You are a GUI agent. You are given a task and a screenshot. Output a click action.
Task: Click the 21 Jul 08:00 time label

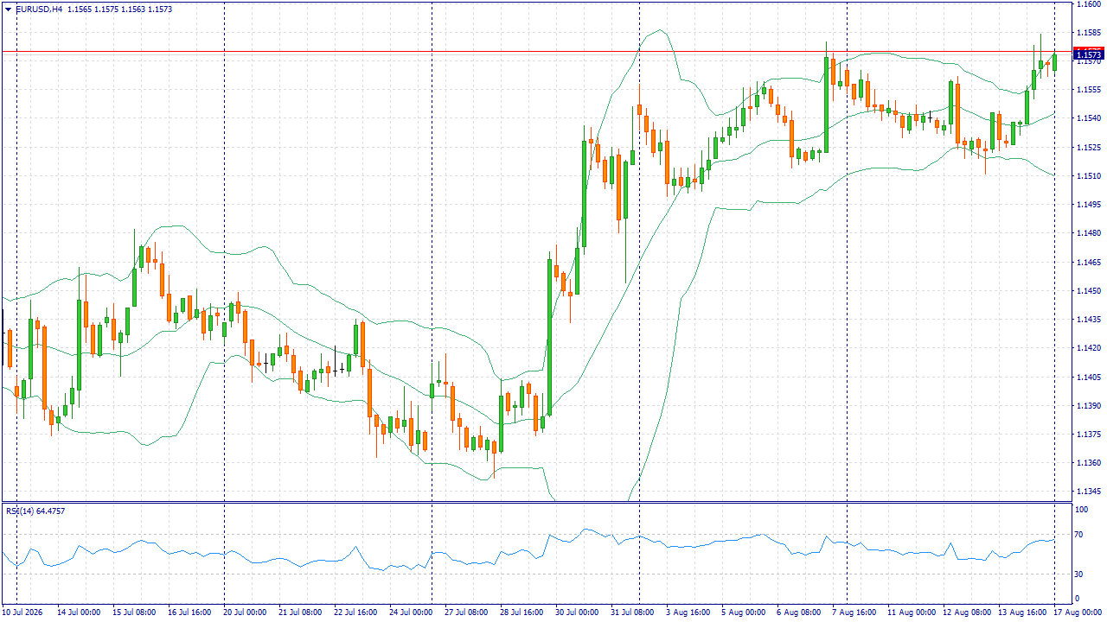(300, 612)
